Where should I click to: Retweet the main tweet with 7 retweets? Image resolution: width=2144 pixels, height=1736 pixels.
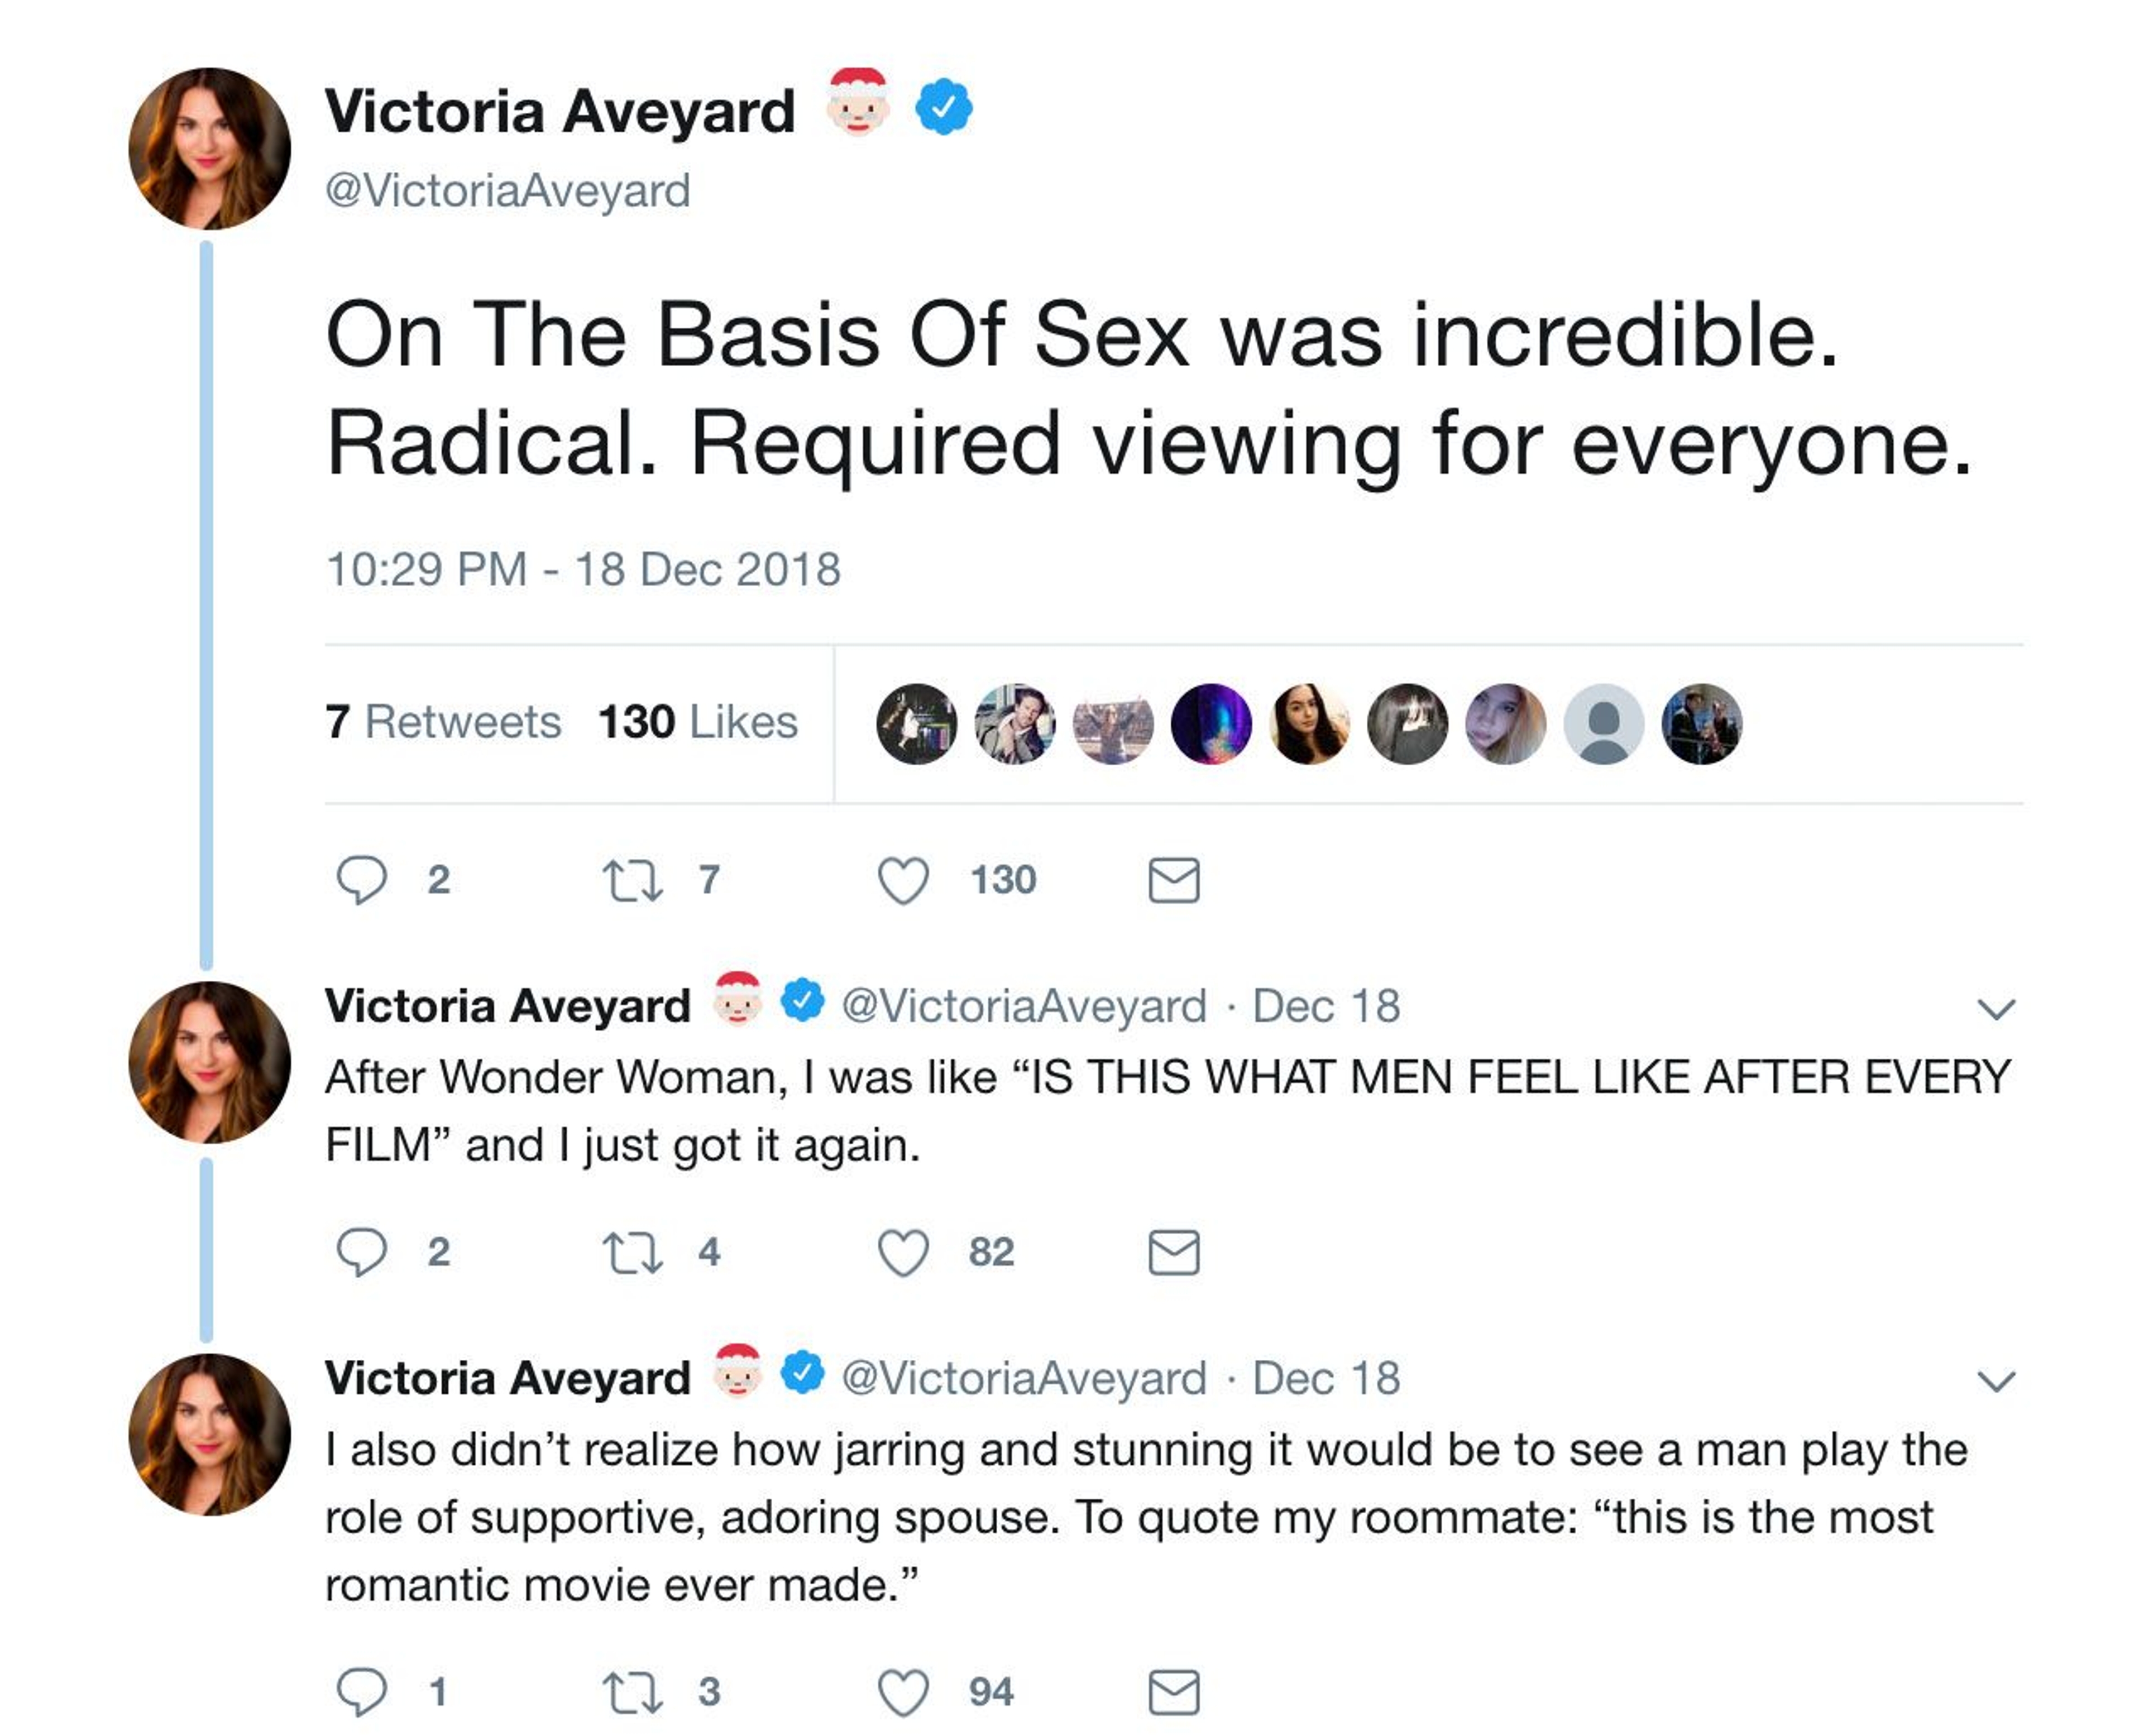click(632, 880)
